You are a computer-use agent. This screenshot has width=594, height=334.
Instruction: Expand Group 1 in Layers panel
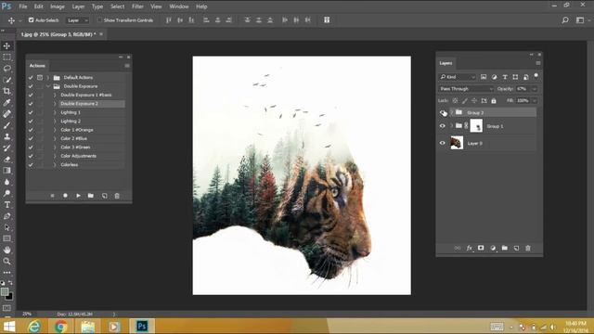(451, 126)
